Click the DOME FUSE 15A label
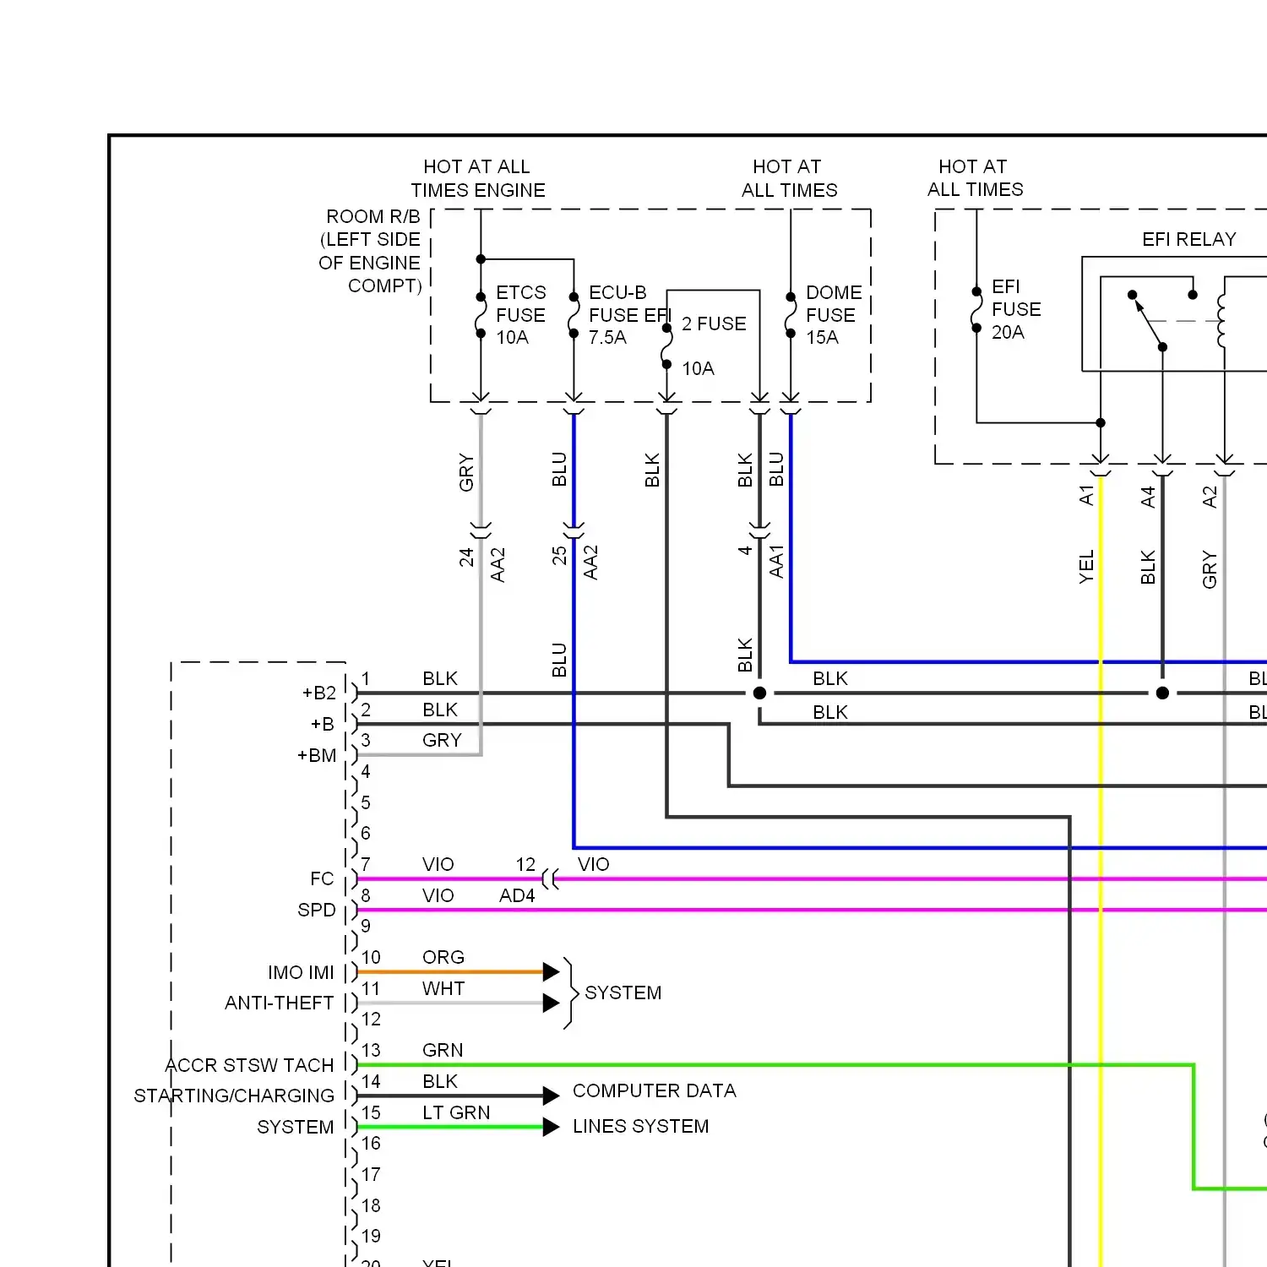Viewport: 1267px width, 1267px height. coord(834,315)
